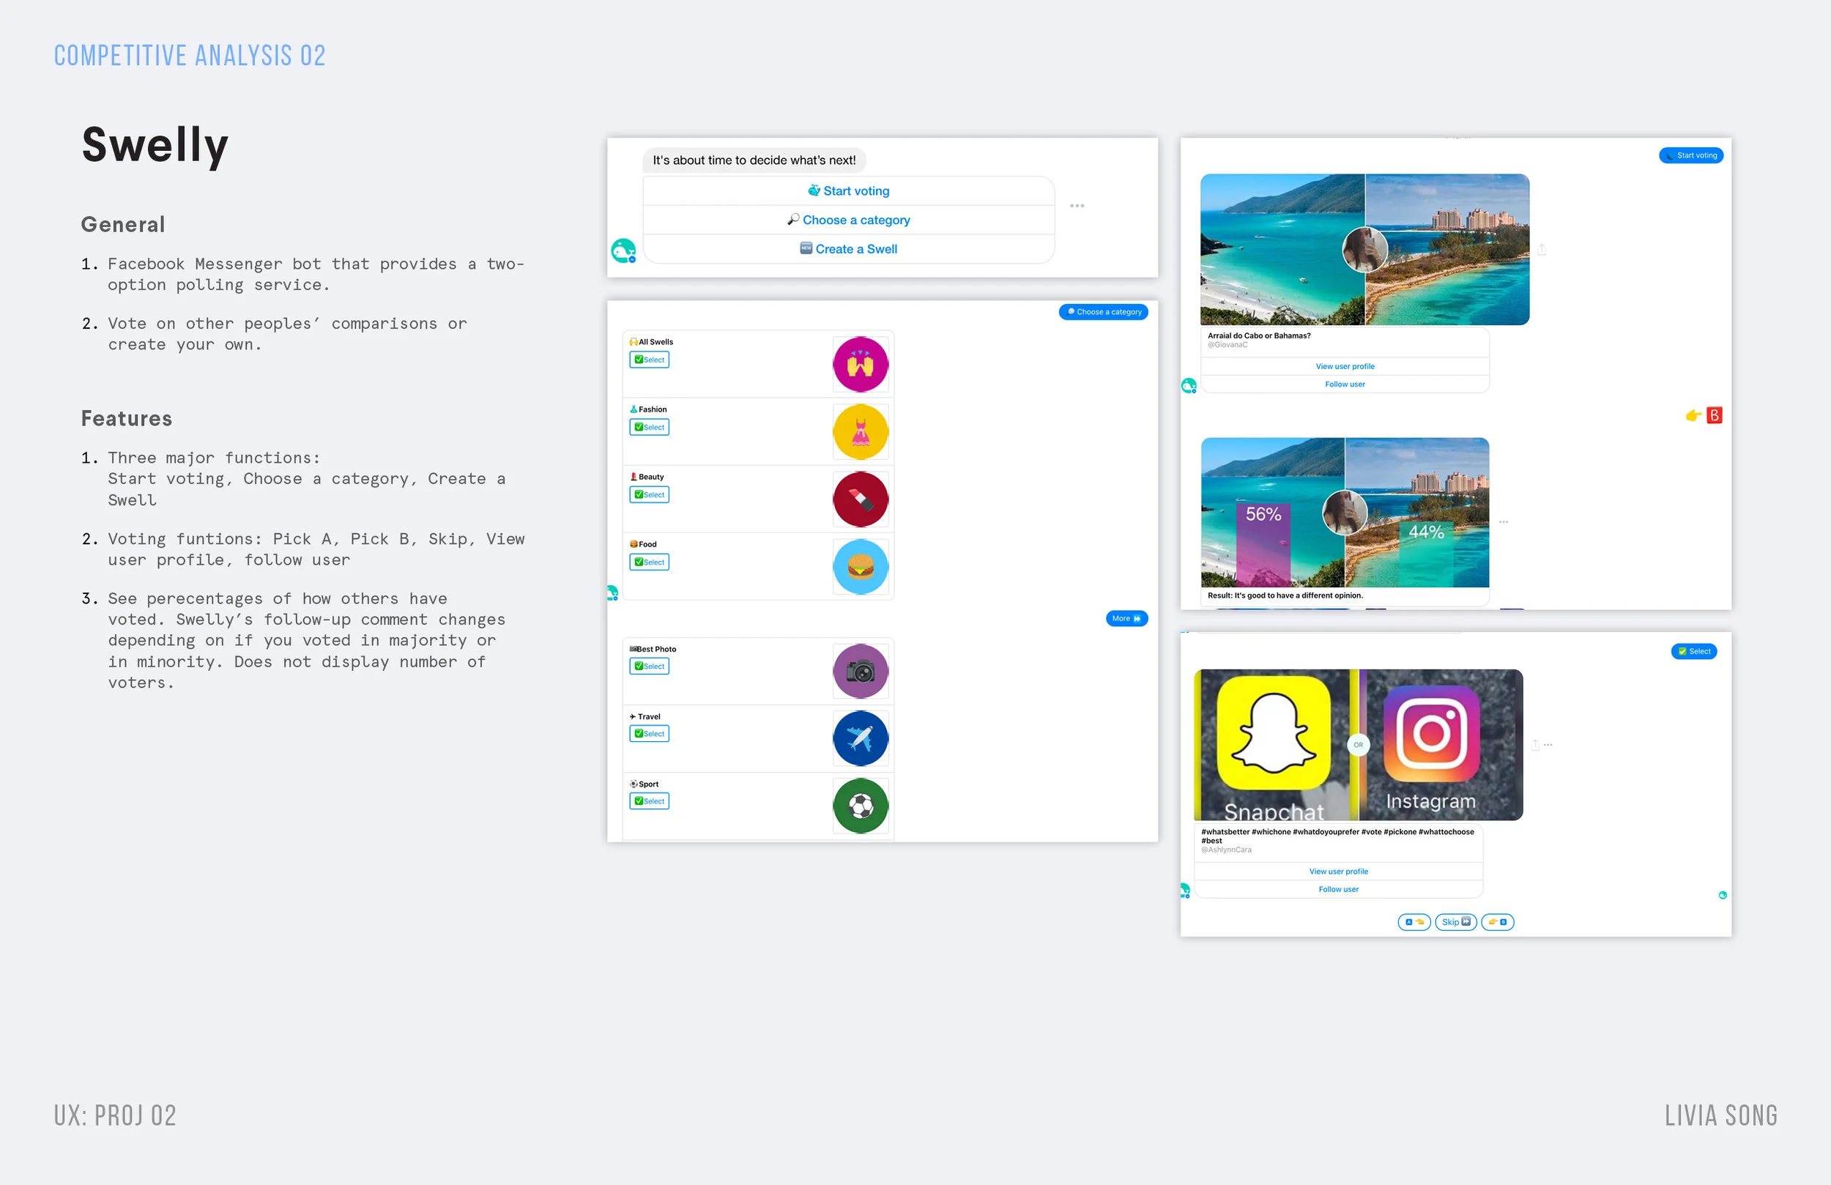1831x1185 pixels.
Task: Click the pink All Swells hands icon
Action: pyautogui.click(x=860, y=364)
